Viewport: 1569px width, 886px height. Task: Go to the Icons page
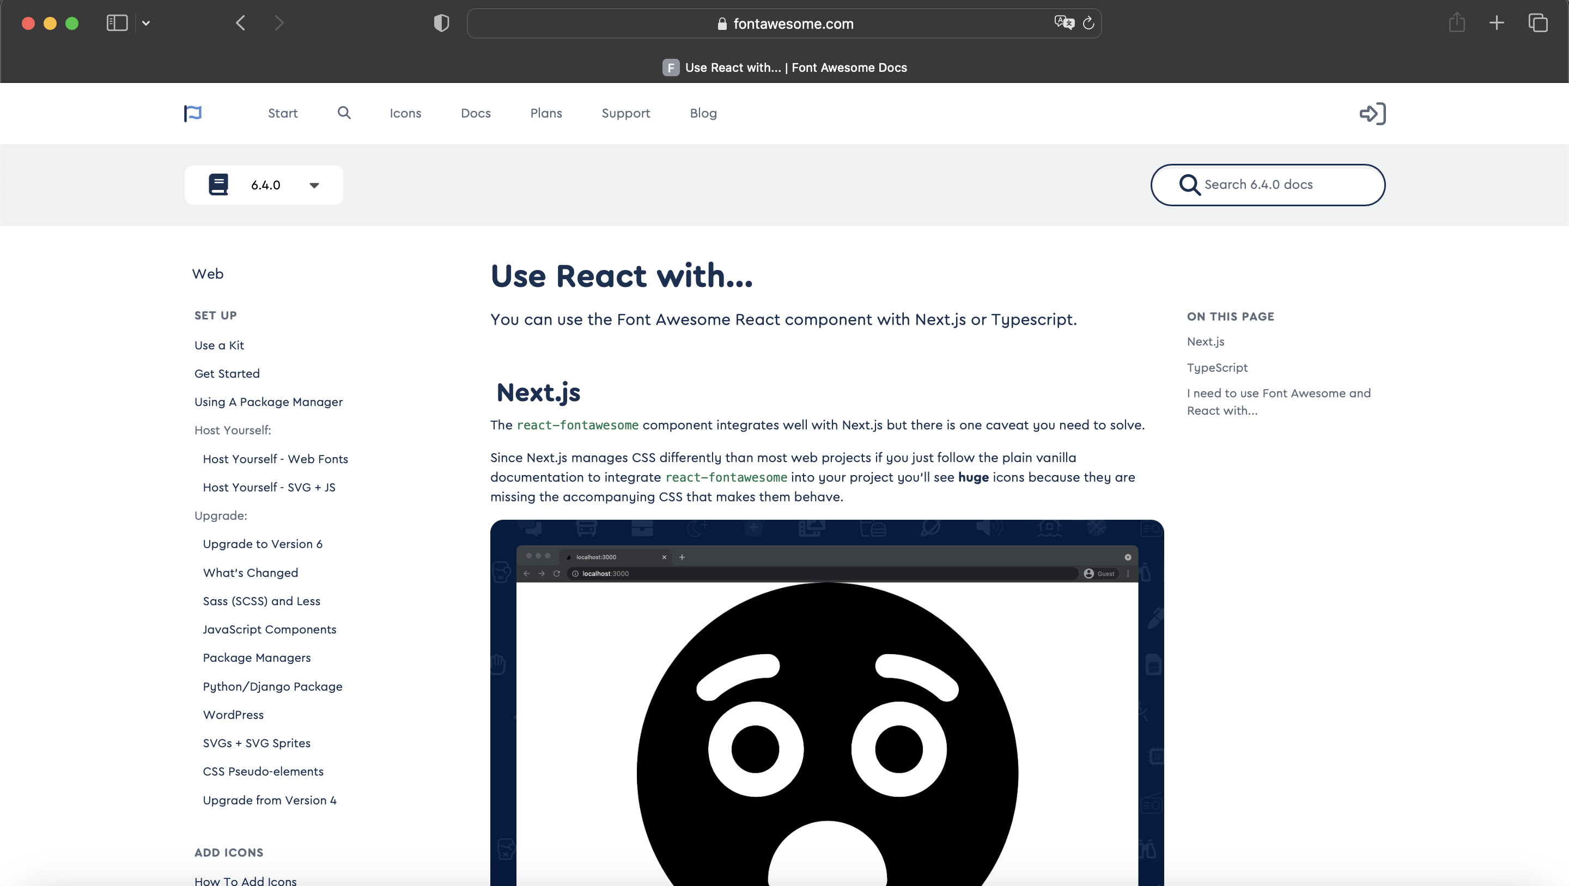pos(405,113)
